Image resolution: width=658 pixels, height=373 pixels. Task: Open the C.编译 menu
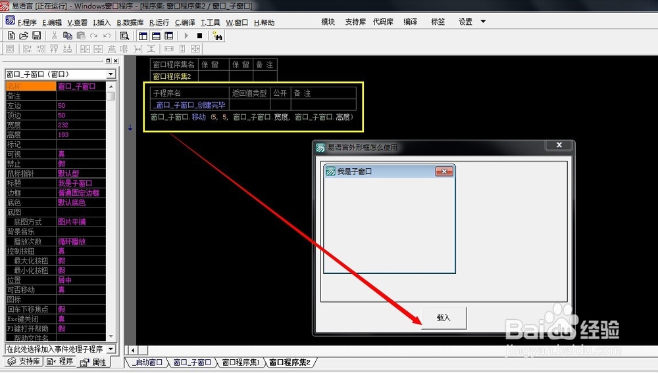click(185, 22)
